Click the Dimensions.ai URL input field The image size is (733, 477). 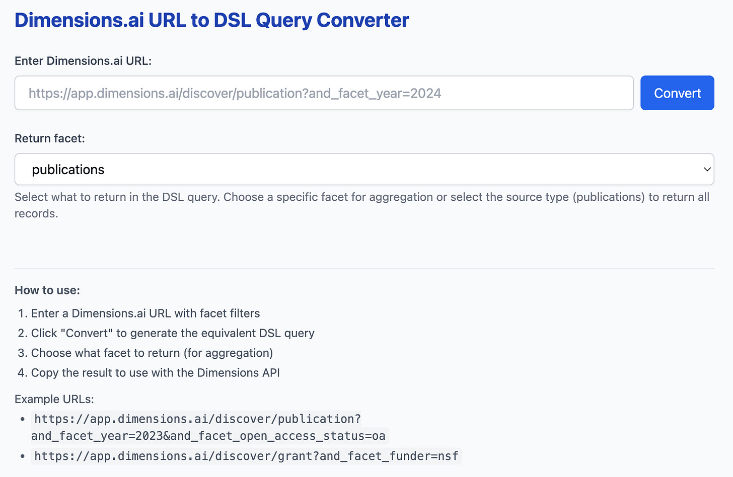point(324,93)
